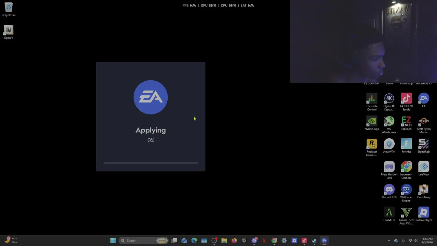Open TikTok LIVE Studio from the taskbar
Viewport: 437px width, 246px height.
click(x=304, y=241)
